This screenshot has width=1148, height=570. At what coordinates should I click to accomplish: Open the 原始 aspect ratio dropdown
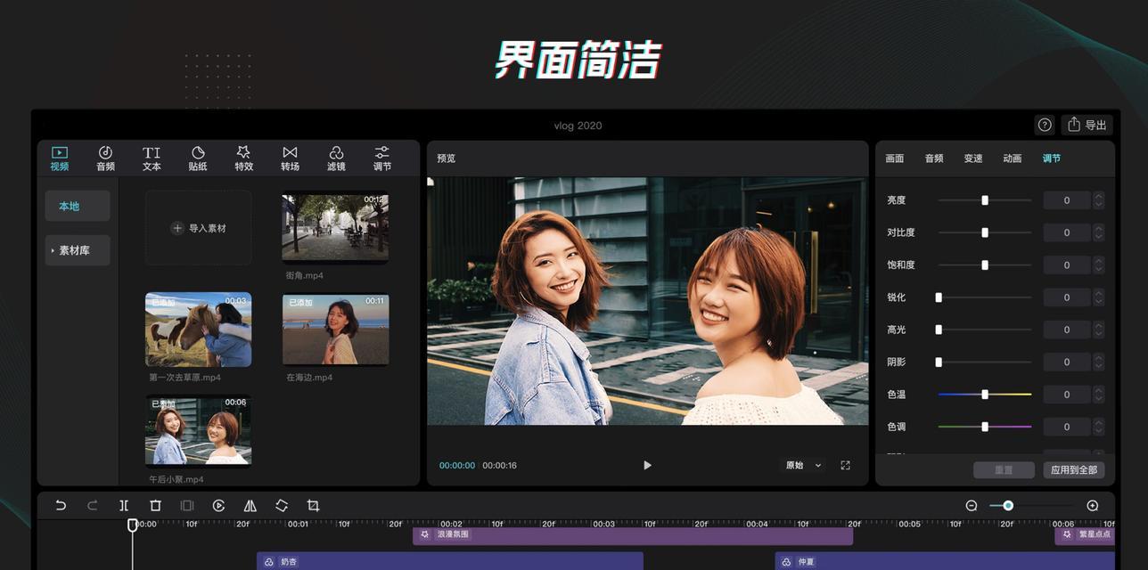(x=803, y=465)
